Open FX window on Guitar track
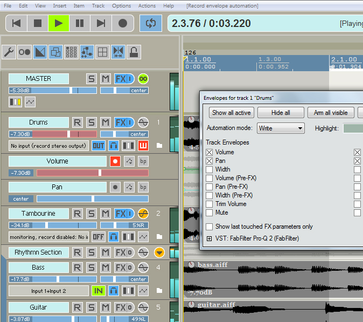363x322 pixels. tap(121, 307)
